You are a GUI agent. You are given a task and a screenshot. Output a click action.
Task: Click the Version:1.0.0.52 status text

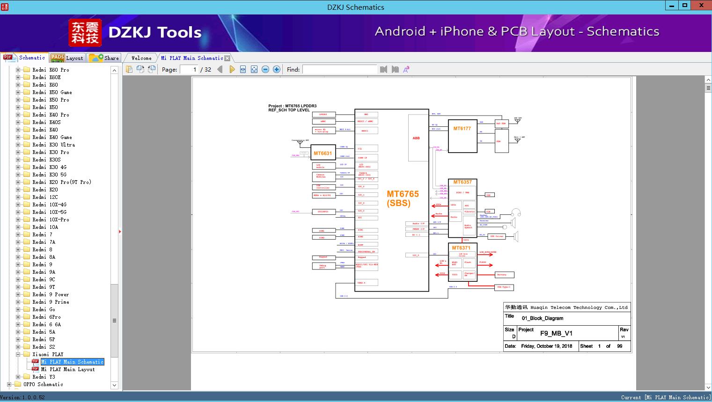pos(23,397)
